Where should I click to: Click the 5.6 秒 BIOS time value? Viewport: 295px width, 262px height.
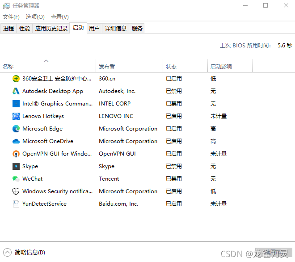[x=285, y=45]
